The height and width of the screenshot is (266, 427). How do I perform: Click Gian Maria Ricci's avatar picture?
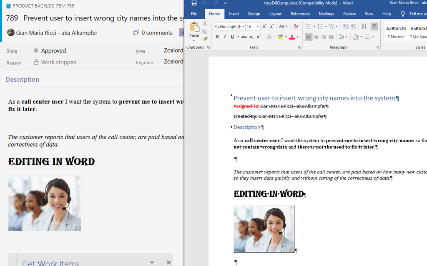(10, 32)
